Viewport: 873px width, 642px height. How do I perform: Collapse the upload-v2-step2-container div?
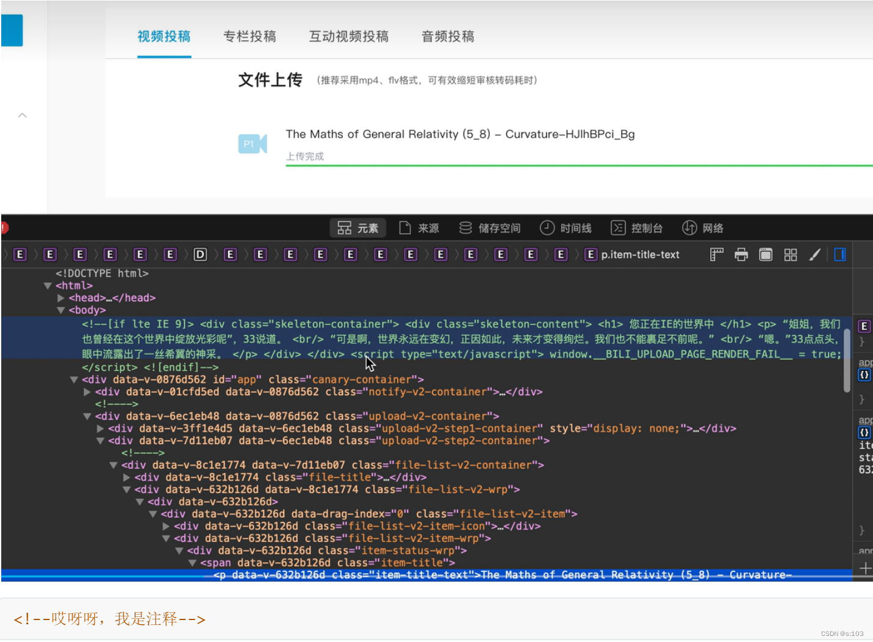100,441
